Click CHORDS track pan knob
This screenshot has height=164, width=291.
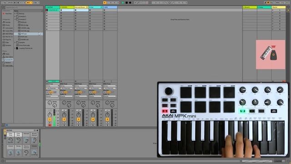pos(64,114)
